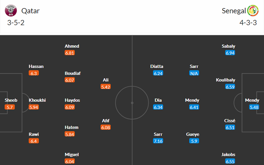The width and height of the screenshot is (264, 165).
Task: Click the Qatar team crest icon
Action: click(x=10, y=11)
